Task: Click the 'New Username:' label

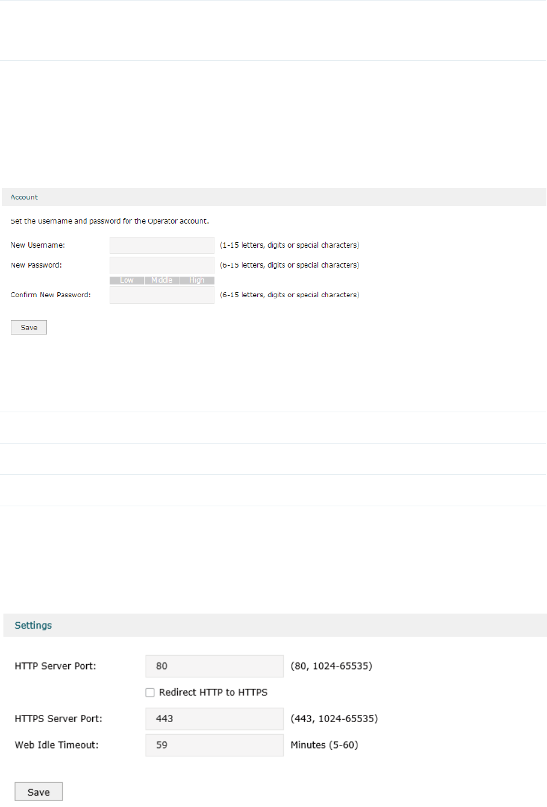Action: pos(37,245)
